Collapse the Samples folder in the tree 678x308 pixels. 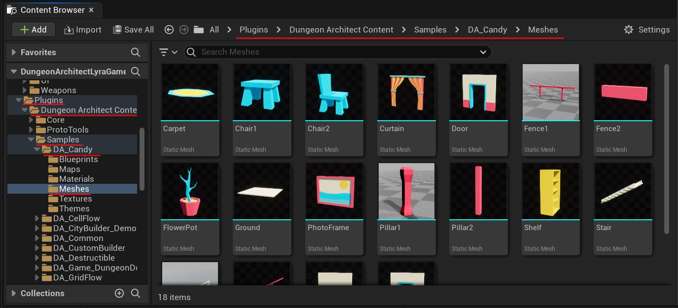click(31, 139)
